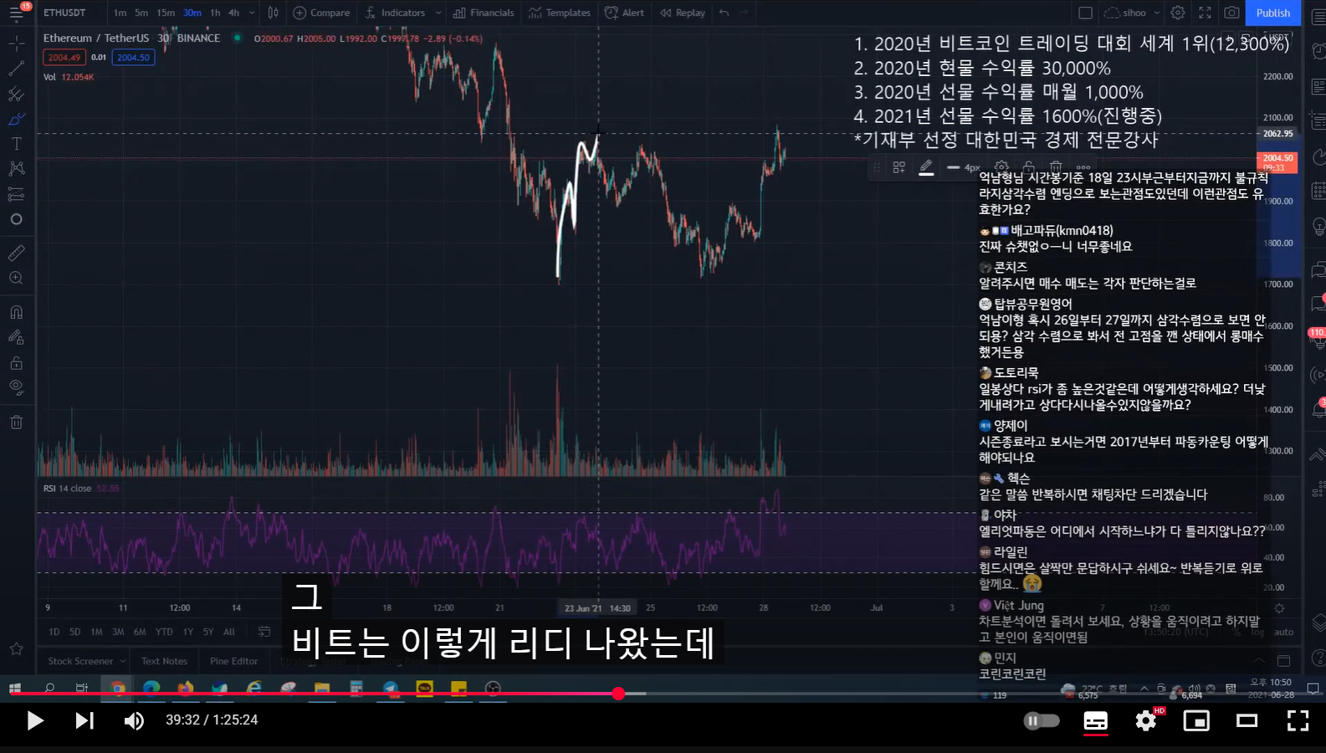Switch to the 1h timeframe
The image size is (1326, 753).
click(x=215, y=13)
